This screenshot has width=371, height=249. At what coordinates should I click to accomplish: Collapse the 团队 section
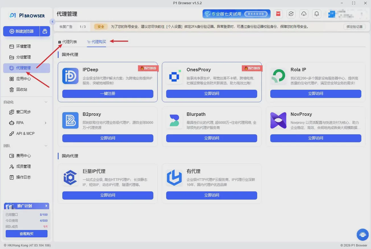(x=46, y=146)
